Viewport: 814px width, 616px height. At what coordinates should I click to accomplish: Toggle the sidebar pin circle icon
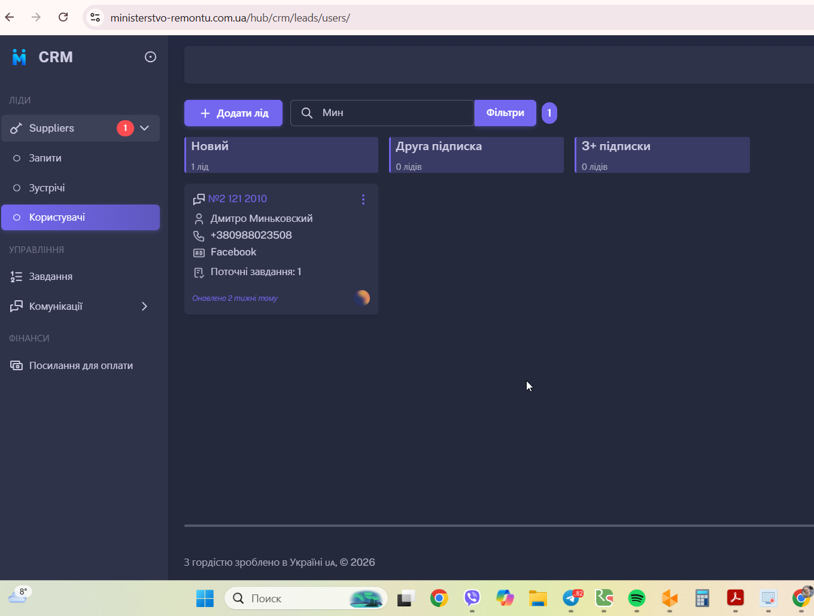click(150, 57)
